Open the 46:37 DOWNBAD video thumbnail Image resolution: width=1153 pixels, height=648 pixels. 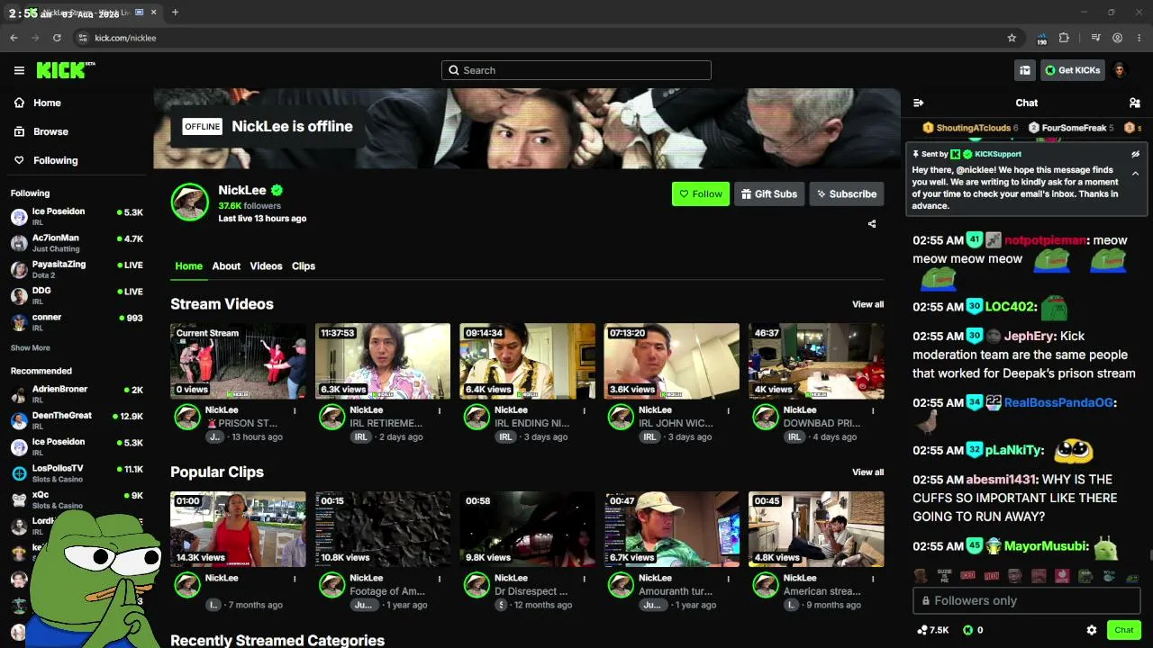[x=816, y=361]
